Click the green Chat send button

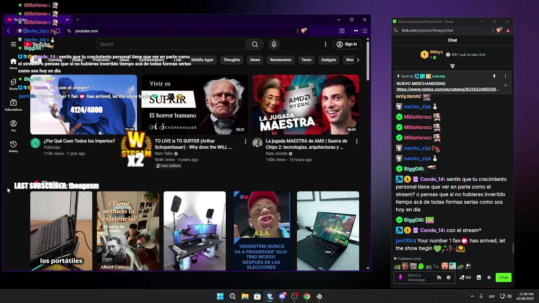coord(504,278)
